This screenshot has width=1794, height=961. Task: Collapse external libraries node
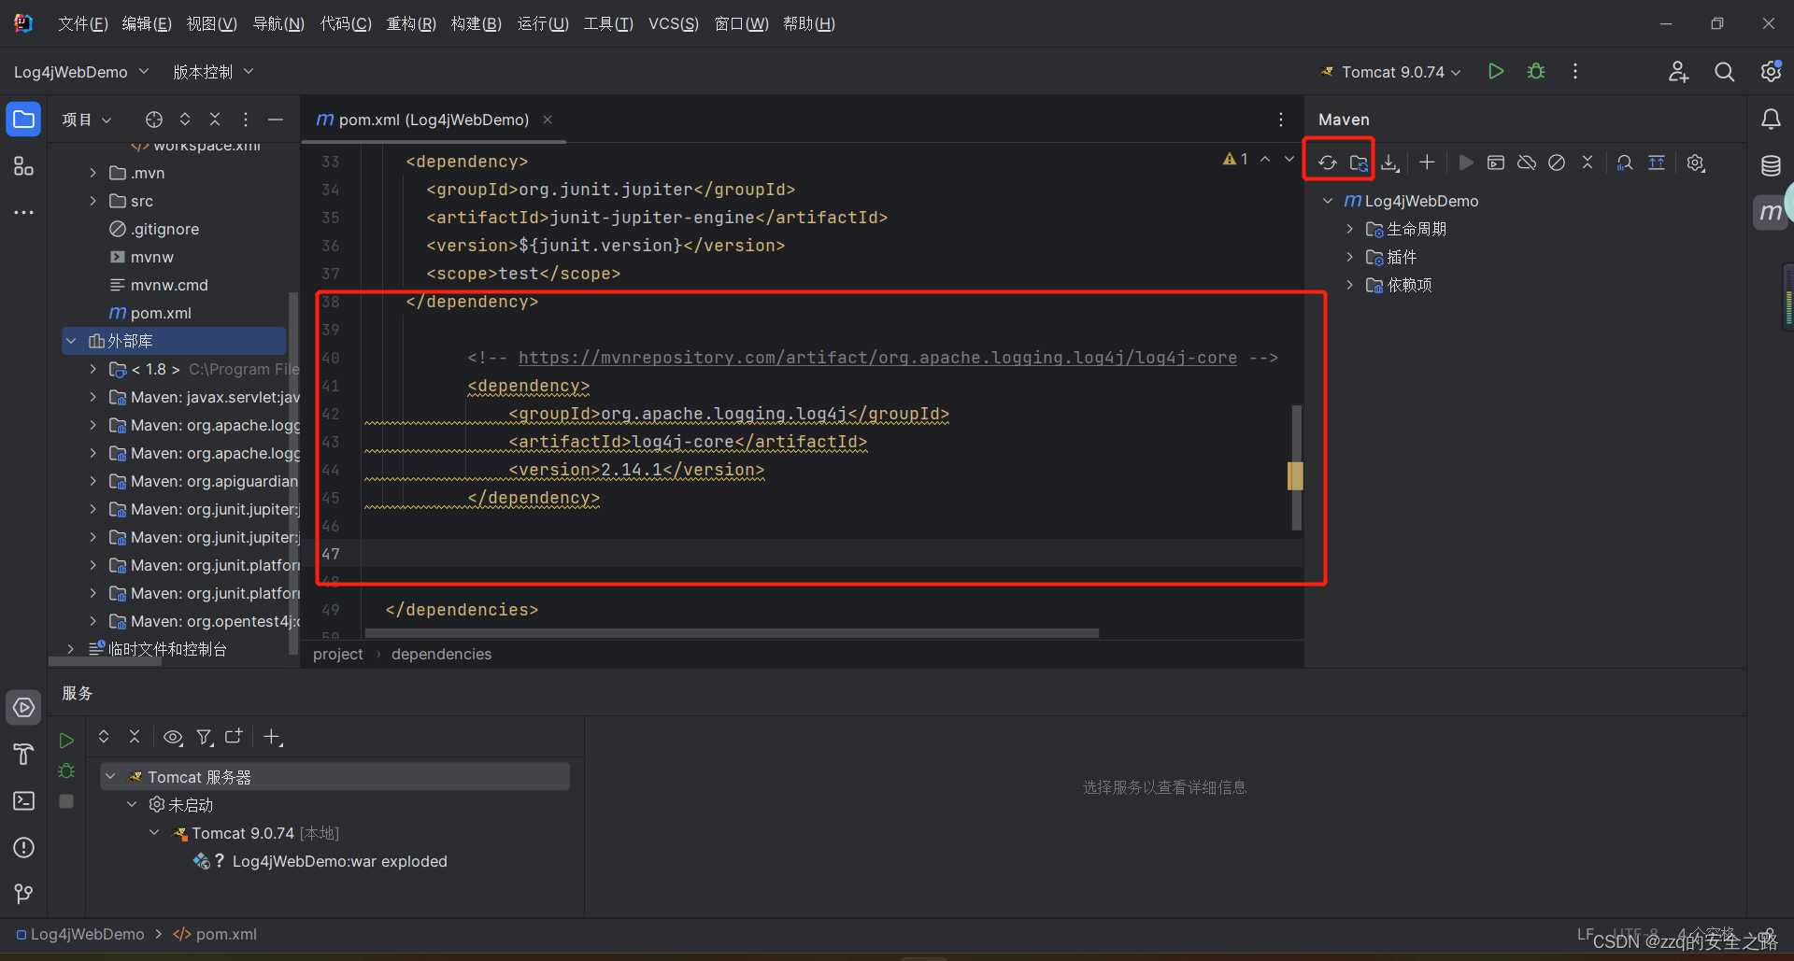[x=71, y=341]
